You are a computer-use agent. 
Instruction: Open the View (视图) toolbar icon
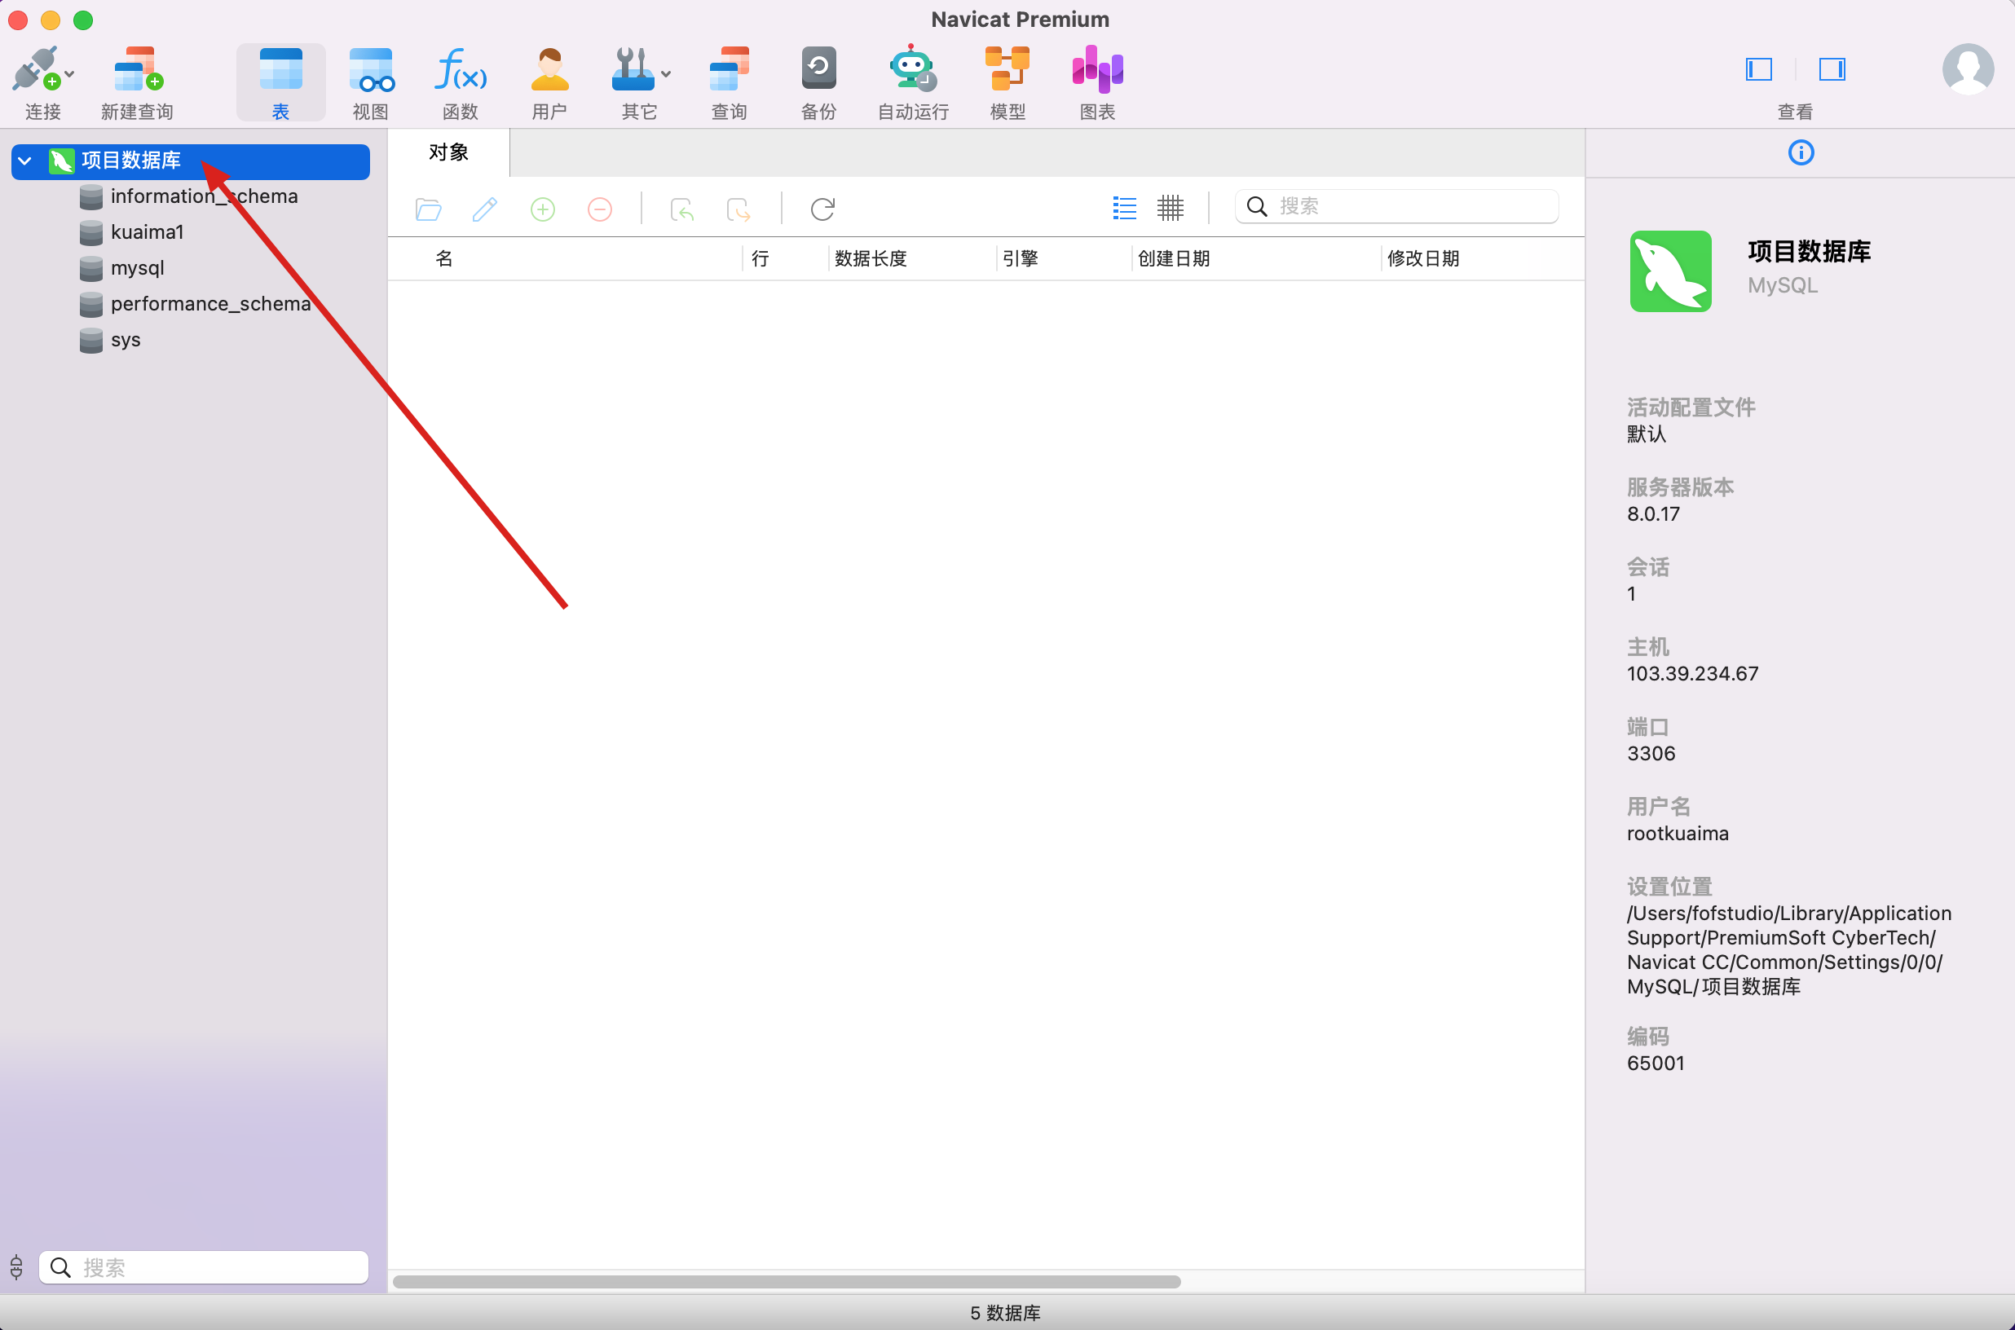[371, 68]
